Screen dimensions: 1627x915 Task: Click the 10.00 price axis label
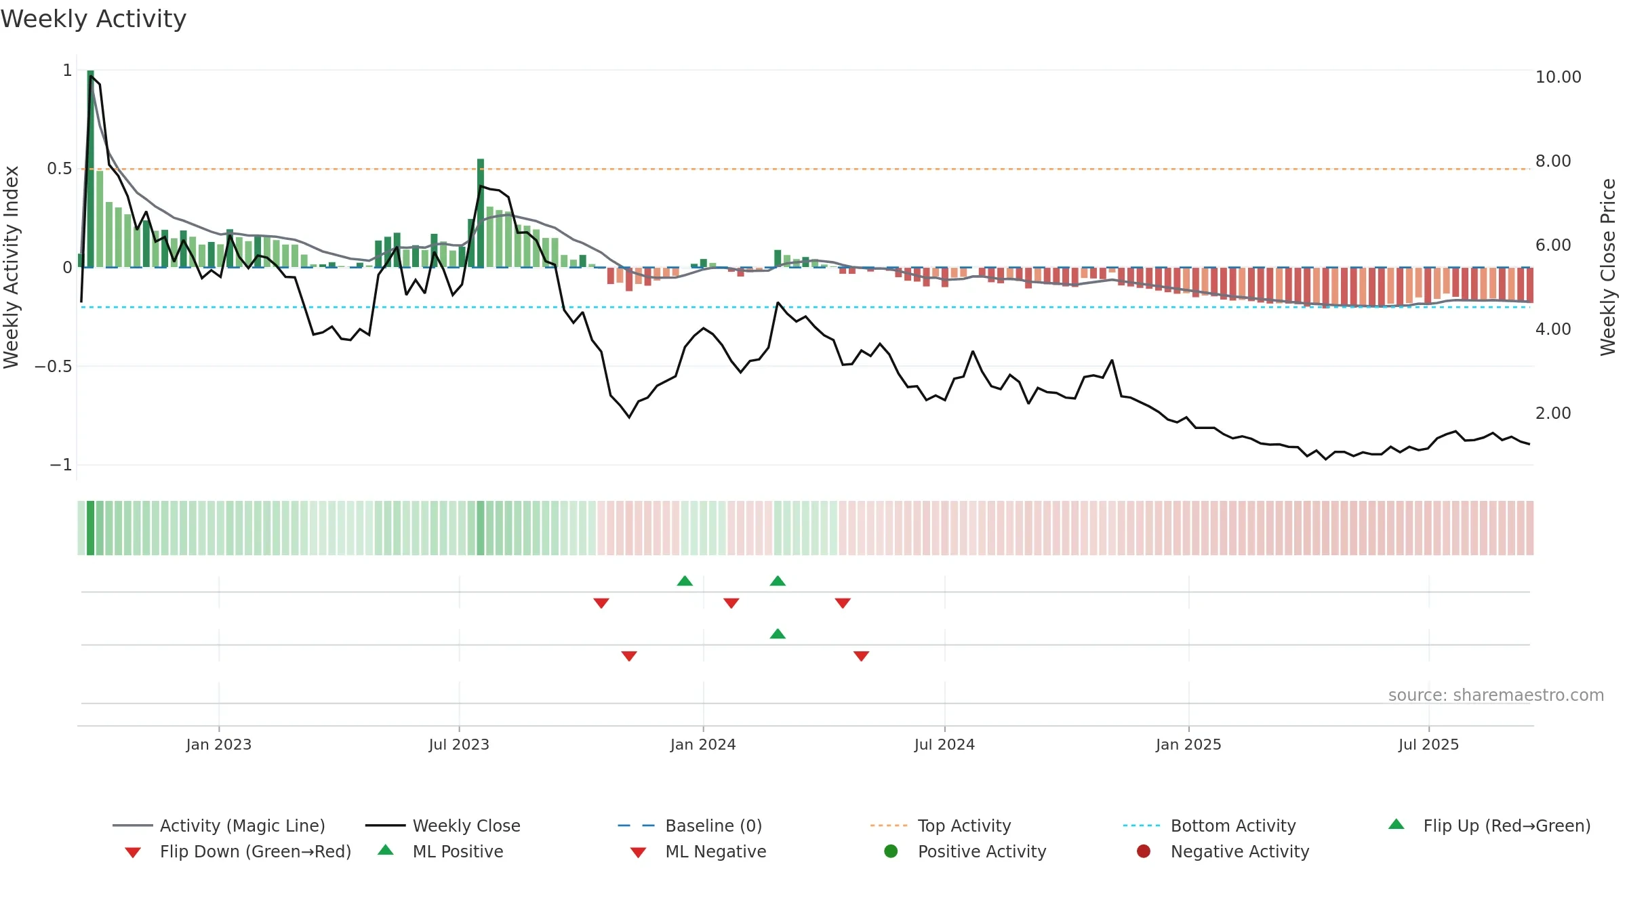pos(1558,77)
